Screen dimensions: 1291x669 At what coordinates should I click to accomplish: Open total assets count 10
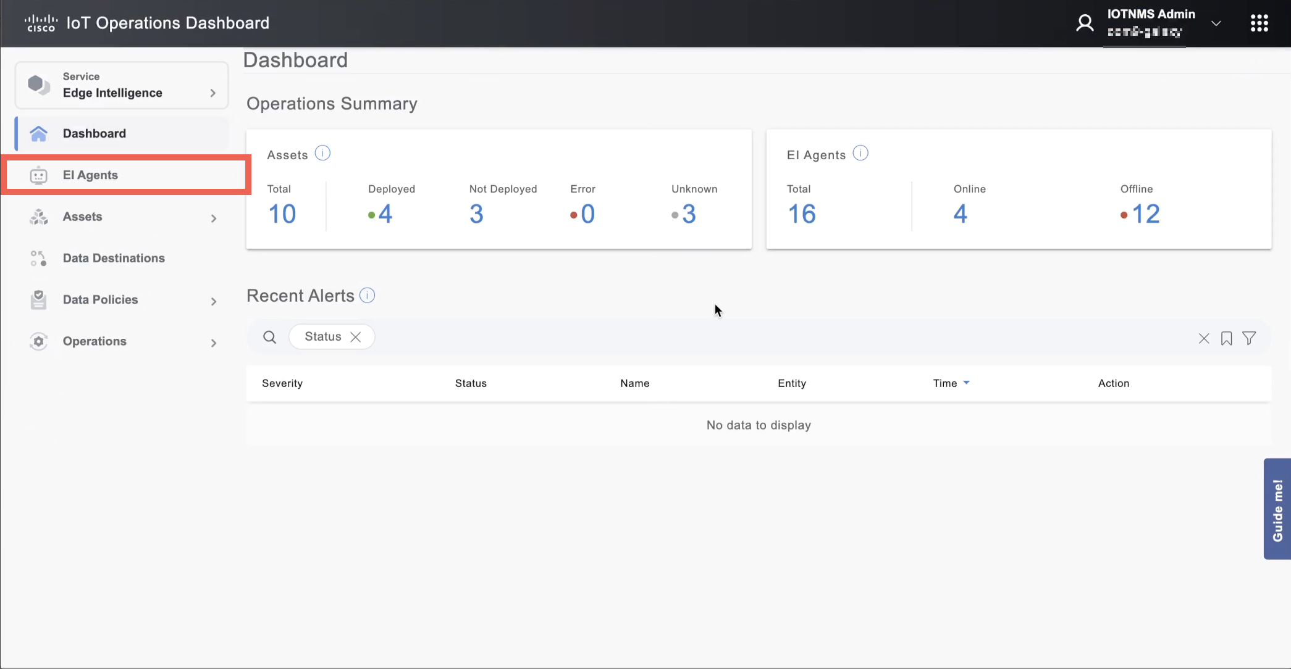pyautogui.click(x=282, y=214)
